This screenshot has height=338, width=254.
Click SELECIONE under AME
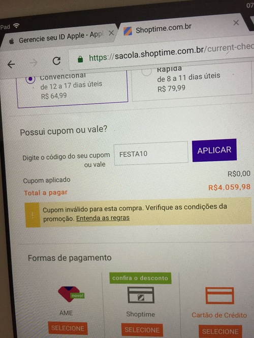[68, 328]
